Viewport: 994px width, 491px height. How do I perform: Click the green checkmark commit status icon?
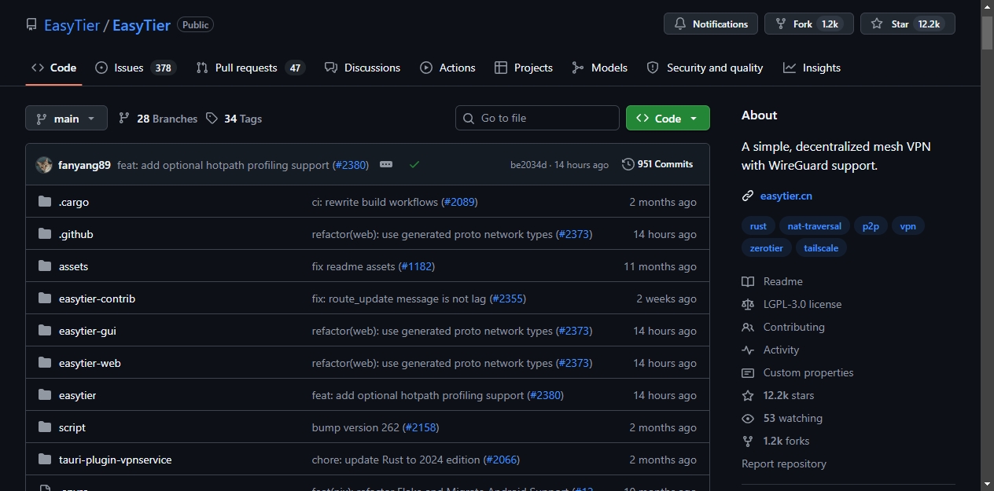pyautogui.click(x=414, y=165)
